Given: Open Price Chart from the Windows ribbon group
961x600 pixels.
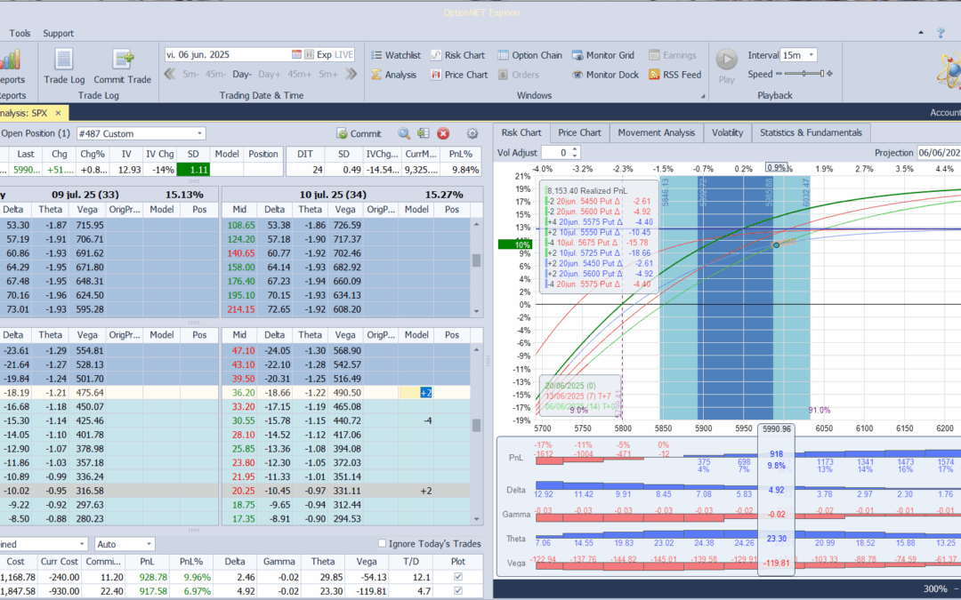Looking at the screenshot, I should (459, 75).
